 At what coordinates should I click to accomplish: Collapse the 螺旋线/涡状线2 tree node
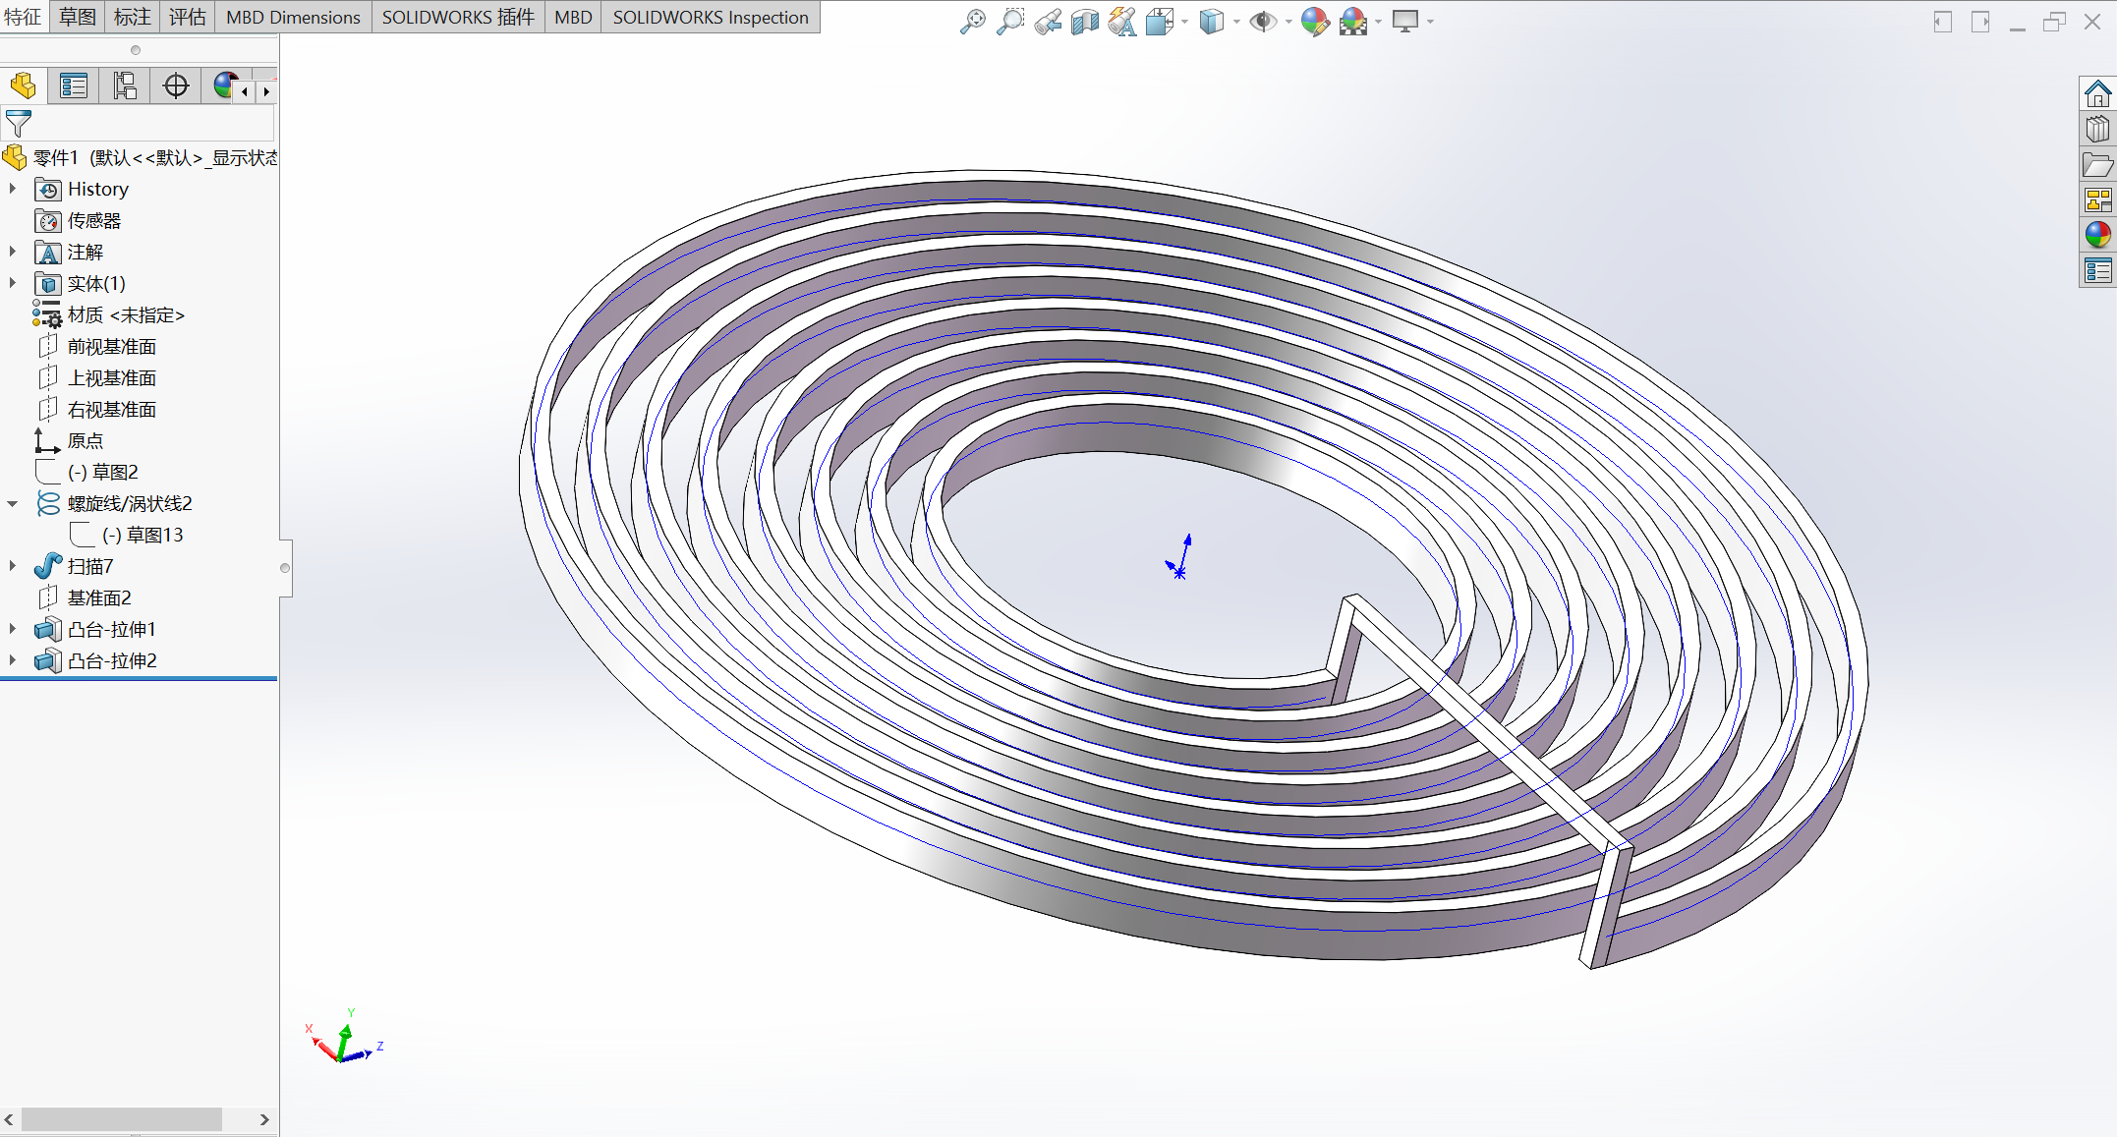13,503
